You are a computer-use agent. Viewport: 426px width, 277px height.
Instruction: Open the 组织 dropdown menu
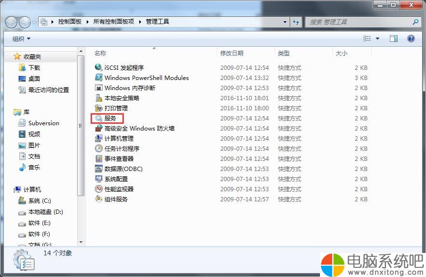21,39
